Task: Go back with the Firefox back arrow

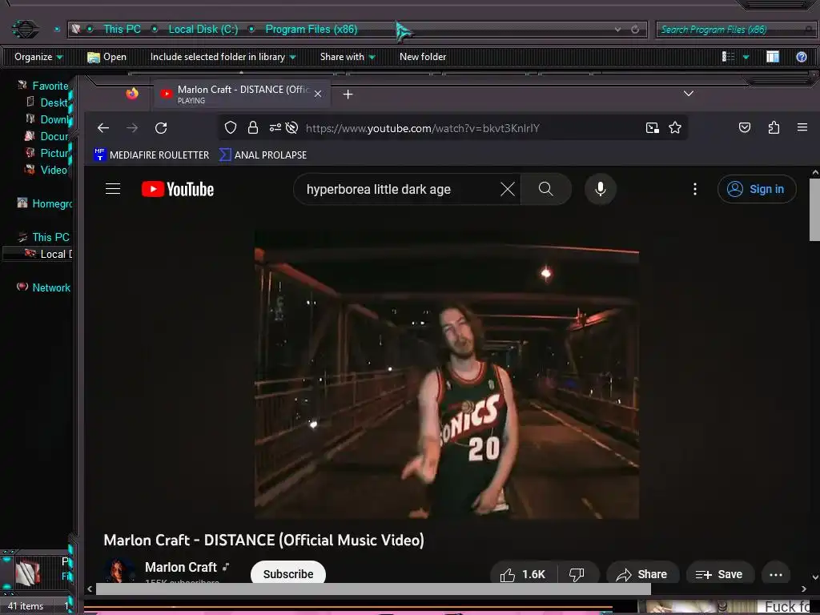Action: [103, 127]
